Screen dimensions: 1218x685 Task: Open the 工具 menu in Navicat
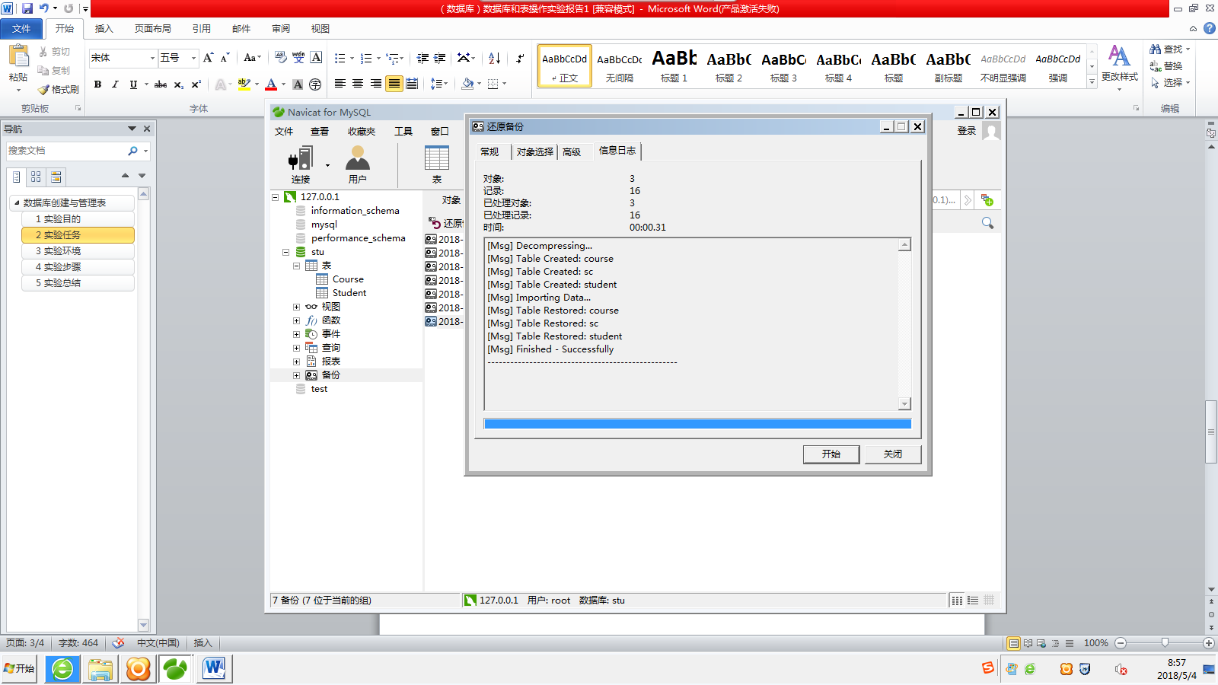[403, 132]
